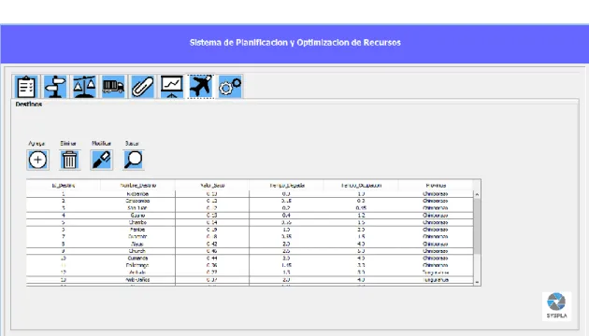Click the SYSPLA logo

[x=556, y=306]
